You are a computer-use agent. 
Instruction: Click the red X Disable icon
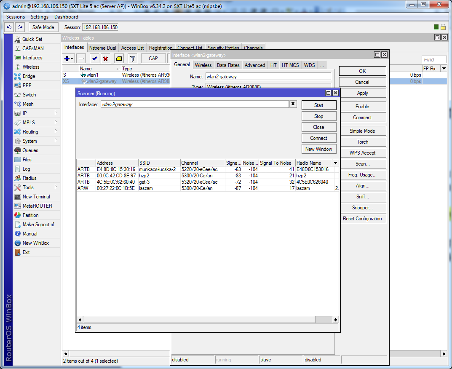pyautogui.click(x=105, y=59)
